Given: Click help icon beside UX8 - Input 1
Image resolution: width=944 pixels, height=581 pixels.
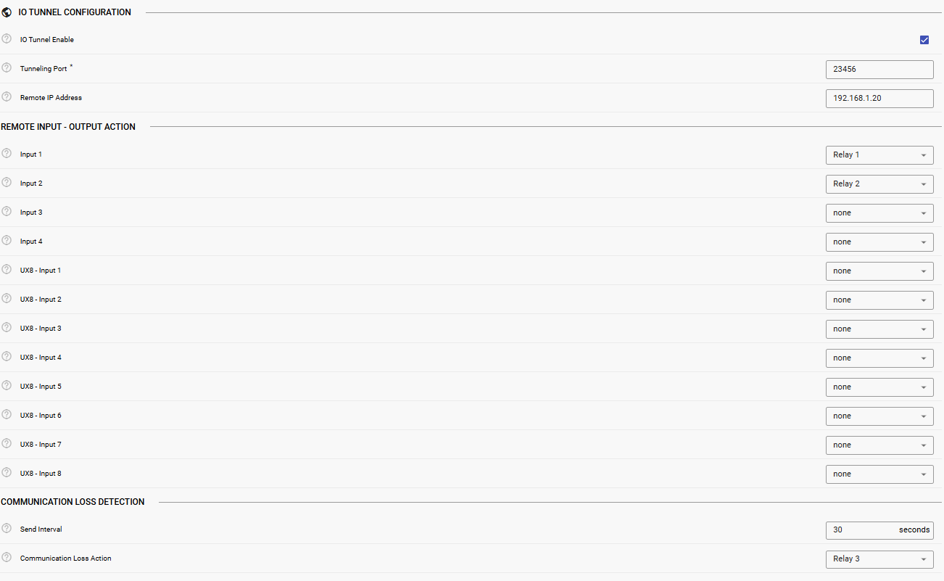Looking at the screenshot, I should tap(7, 270).
